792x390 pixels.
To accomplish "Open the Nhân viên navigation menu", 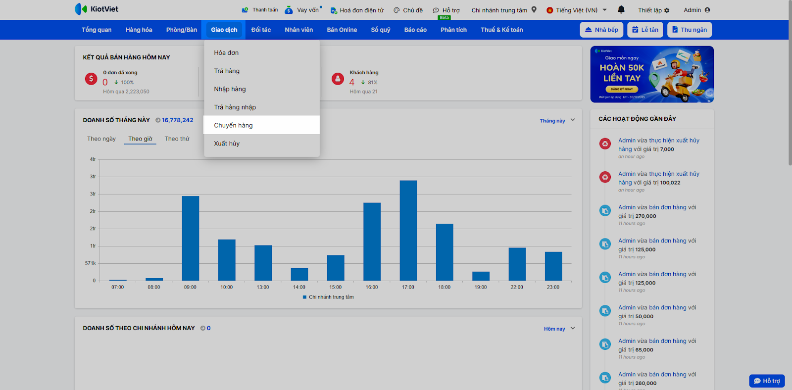I will (299, 30).
